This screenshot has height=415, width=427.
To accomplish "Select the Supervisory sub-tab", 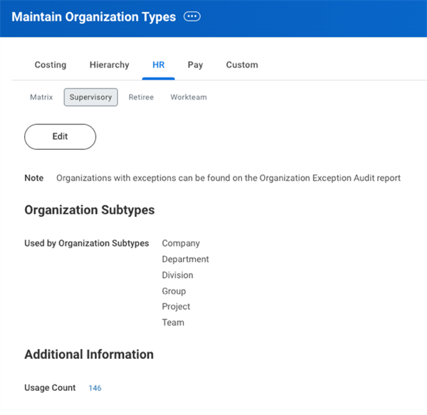I will click(90, 97).
